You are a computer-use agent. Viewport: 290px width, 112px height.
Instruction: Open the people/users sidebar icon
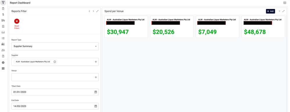pyautogui.click(x=3, y=50)
